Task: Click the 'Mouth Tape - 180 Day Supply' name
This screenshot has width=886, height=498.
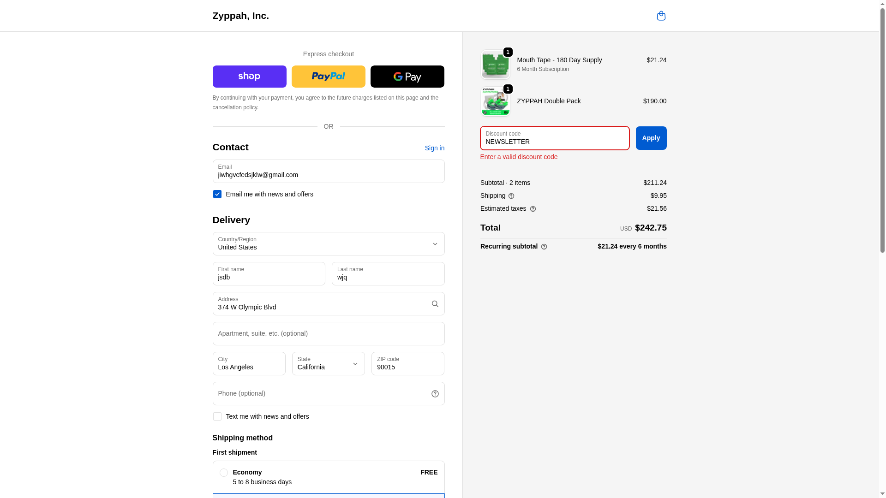Action: 559,60
